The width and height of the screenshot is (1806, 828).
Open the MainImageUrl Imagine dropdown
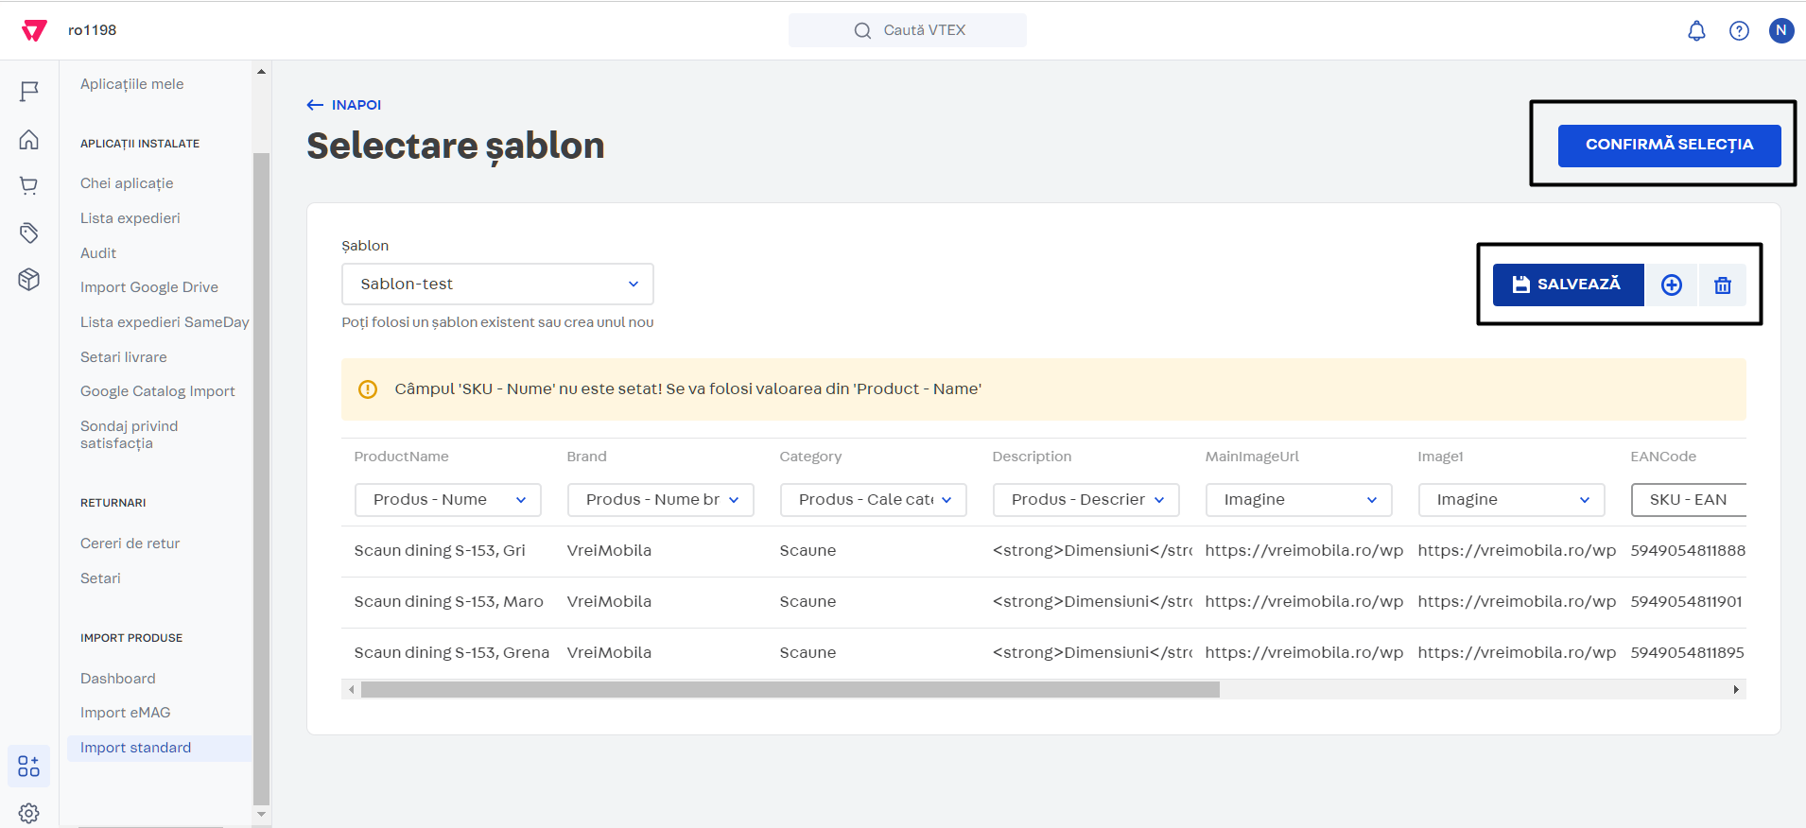coord(1298,500)
